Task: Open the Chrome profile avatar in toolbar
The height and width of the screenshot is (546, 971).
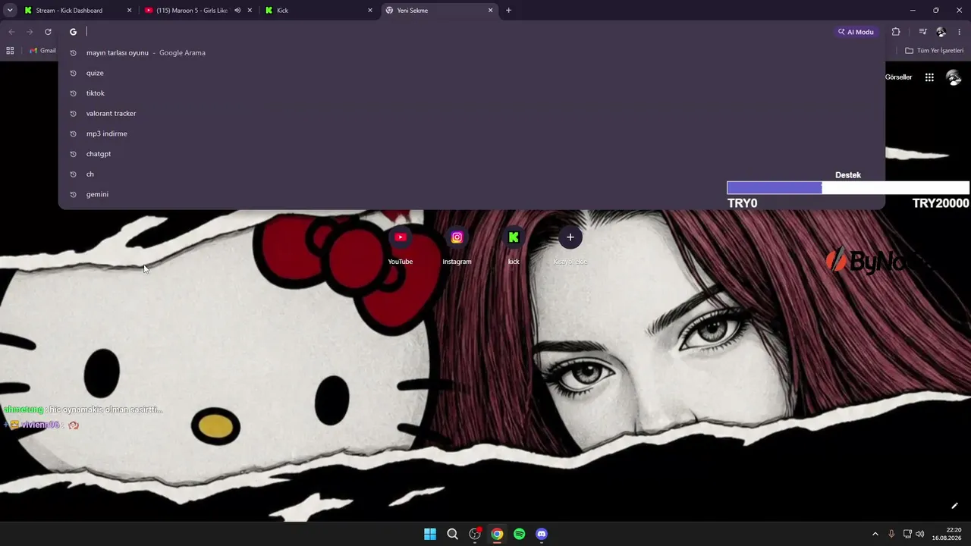Action: point(941,32)
